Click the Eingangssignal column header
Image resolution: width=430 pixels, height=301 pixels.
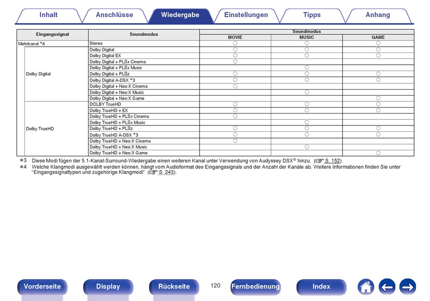click(x=53, y=34)
